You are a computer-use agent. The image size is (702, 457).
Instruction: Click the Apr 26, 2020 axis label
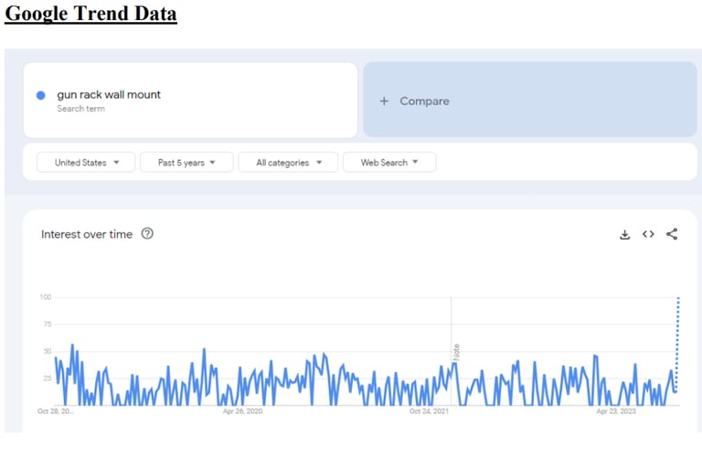pyautogui.click(x=242, y=412)
